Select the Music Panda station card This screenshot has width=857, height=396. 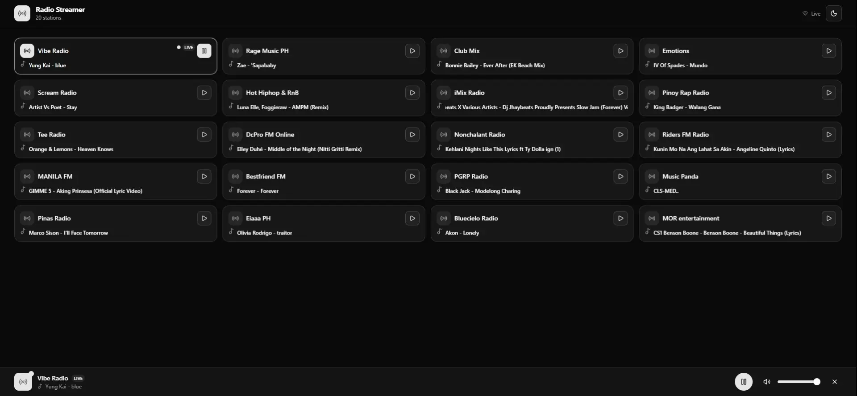[740, 182]
